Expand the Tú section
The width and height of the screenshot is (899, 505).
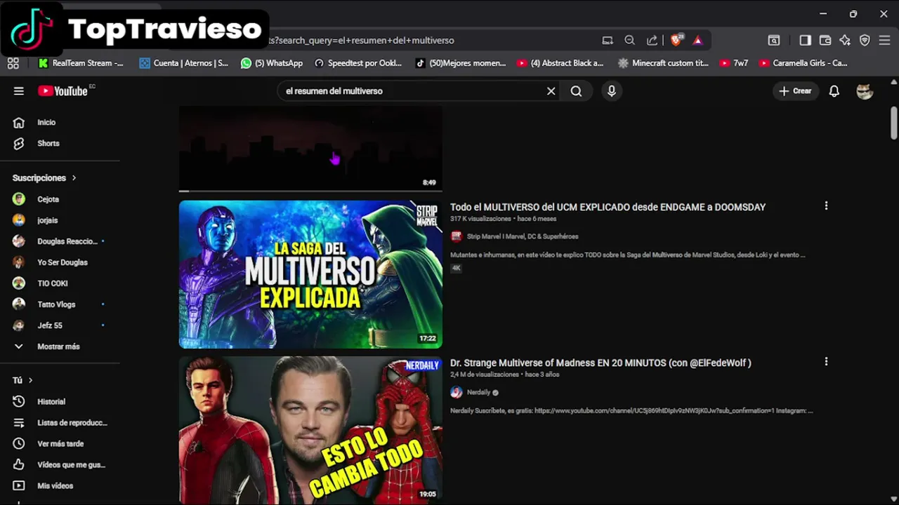tap(23, 380)
